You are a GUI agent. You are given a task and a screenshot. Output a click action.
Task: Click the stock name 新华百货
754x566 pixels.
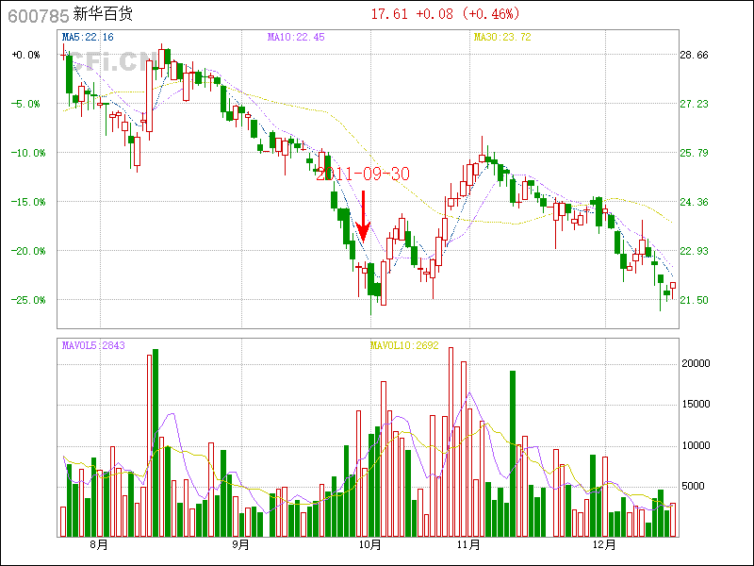point(106,15)
